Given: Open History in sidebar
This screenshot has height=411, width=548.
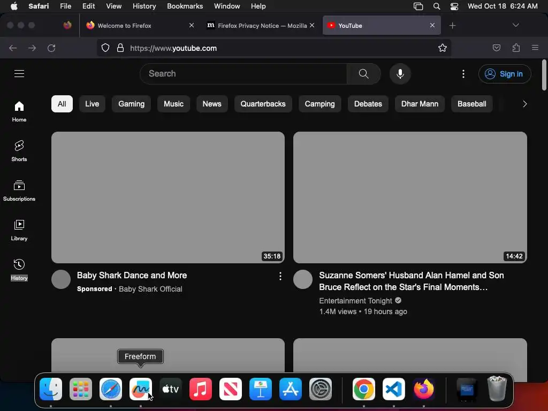Looking at the screenshot, I should click(19, 270).
